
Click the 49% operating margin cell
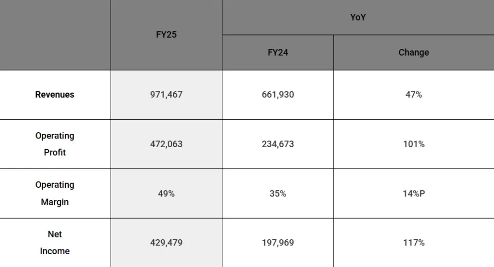[166, 193]
